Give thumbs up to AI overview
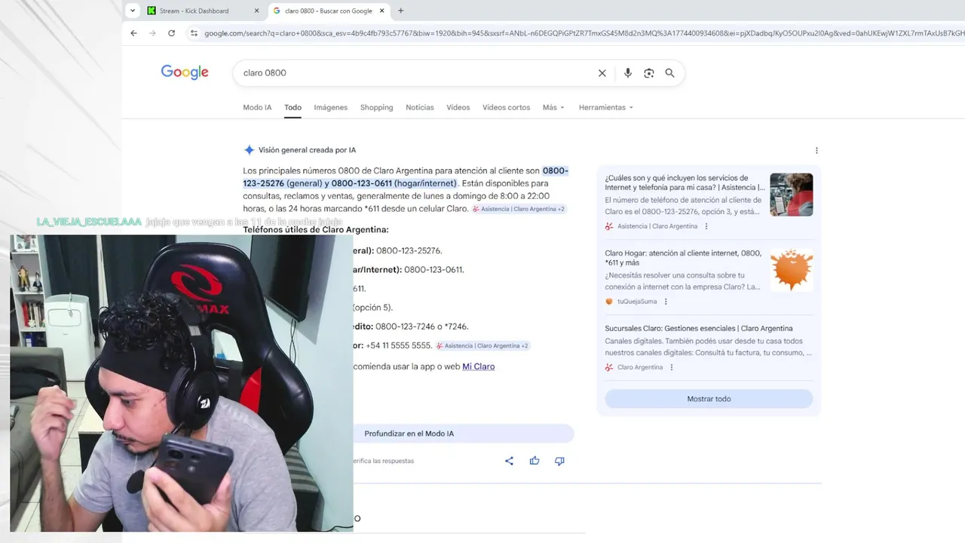965x543 pixels. click(535, 461)
